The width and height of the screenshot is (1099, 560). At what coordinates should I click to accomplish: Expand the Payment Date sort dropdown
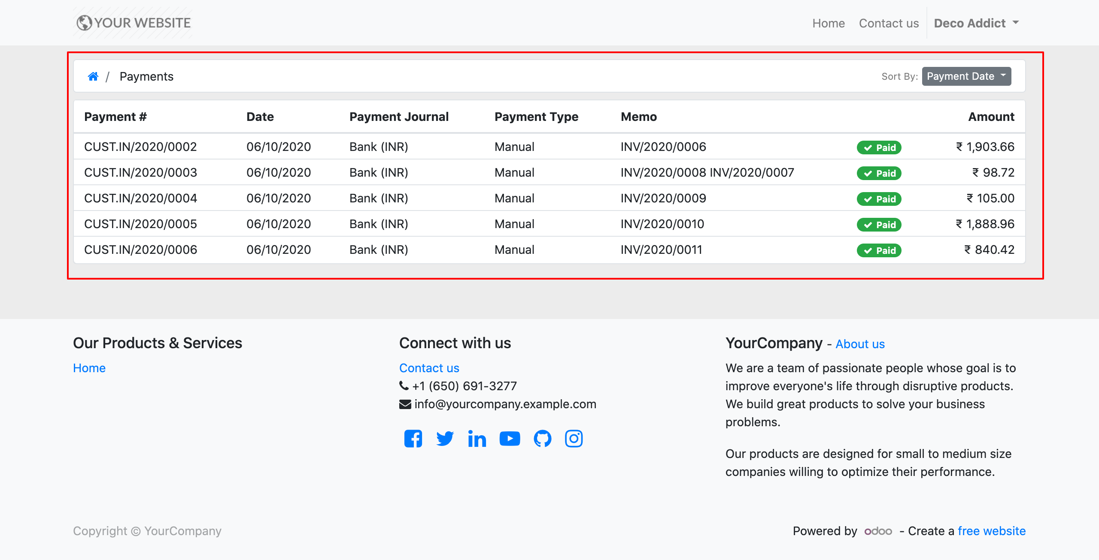pyautogui.click(x=966, y=76)
